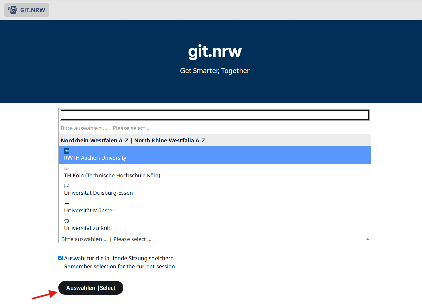Choose "Universität Duisburg-Essen" as your institution

(98, 193)
